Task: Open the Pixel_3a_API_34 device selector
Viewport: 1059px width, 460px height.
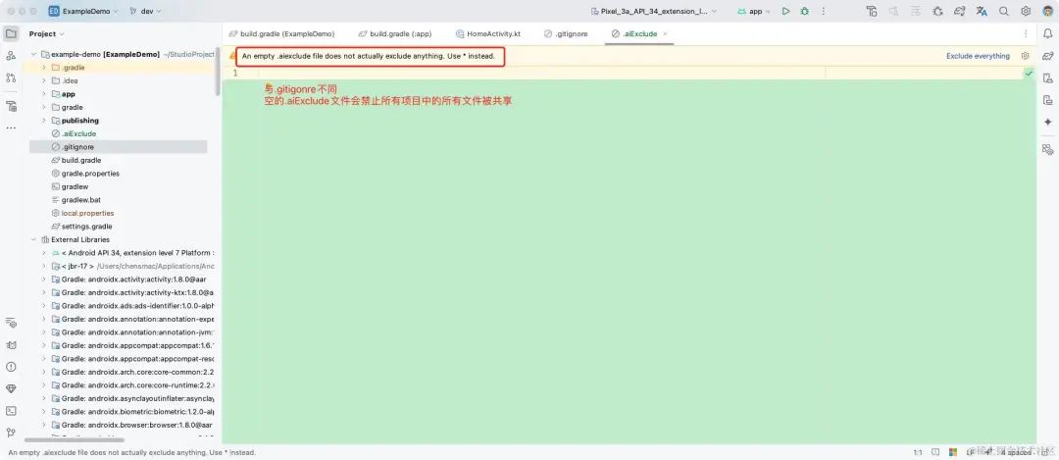Action: pos(654,12)
